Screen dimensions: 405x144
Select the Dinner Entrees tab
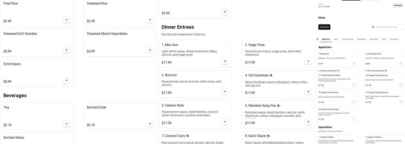coord(347,39)
